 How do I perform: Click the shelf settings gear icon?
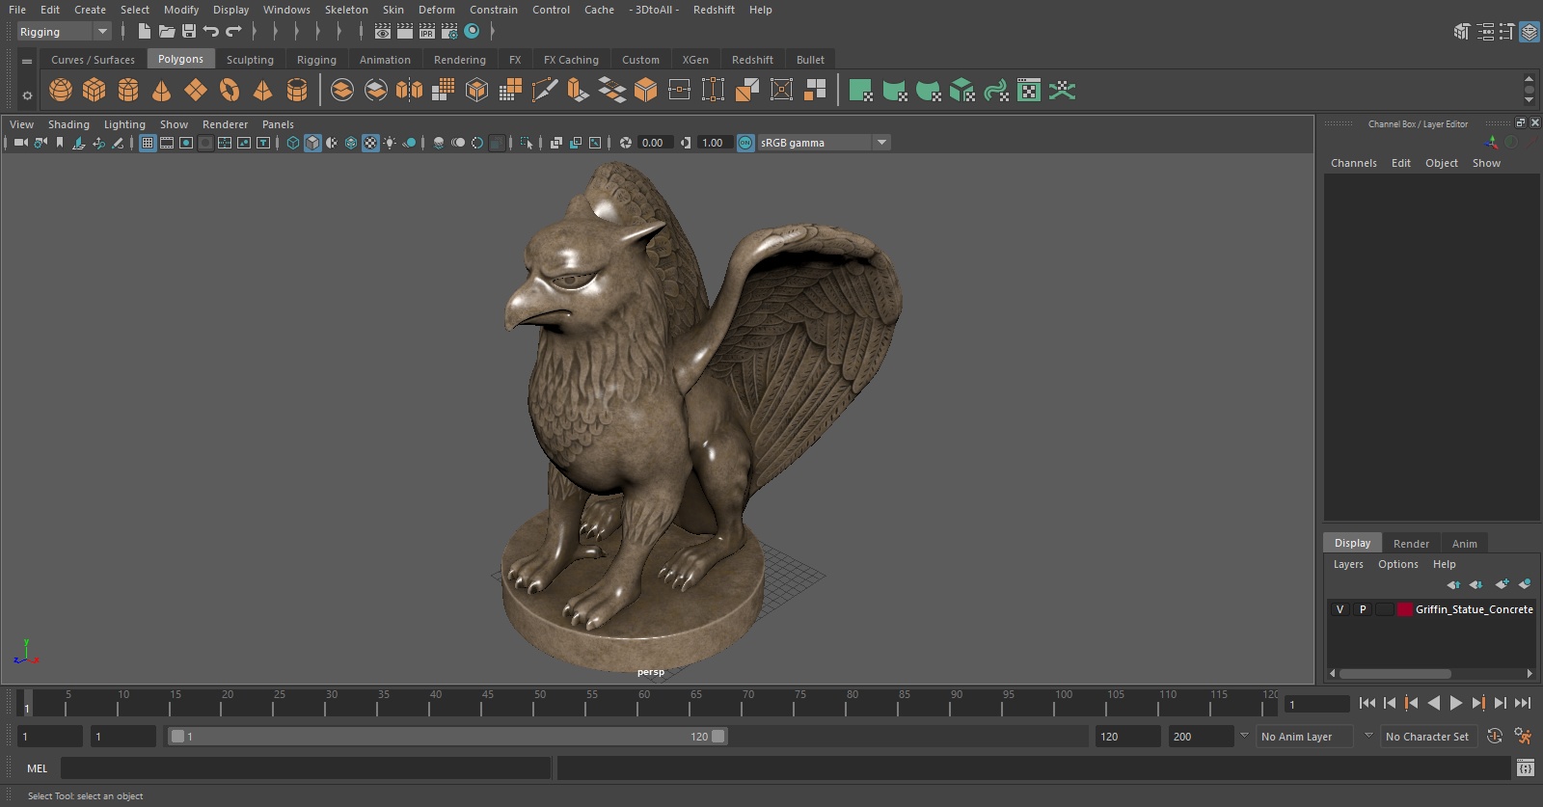click(27, 95)
